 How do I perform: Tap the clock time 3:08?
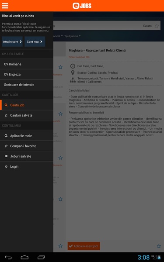143,257
